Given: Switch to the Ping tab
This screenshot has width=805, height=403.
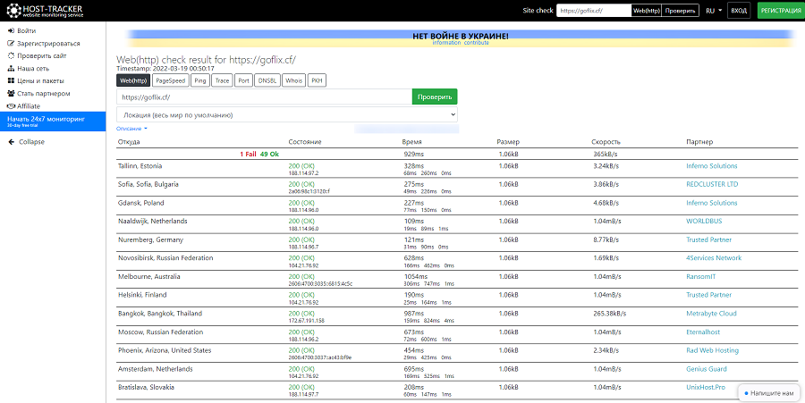Looking at the screenshot, I should (200, 80).
